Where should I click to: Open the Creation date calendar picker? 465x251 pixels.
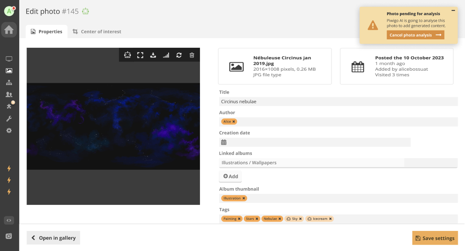[x=224, y=142]
